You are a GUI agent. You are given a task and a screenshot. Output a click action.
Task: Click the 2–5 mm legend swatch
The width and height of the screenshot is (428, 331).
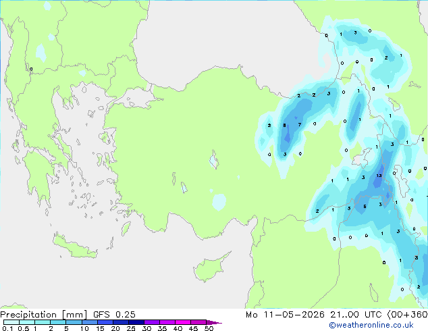(58, 322)
